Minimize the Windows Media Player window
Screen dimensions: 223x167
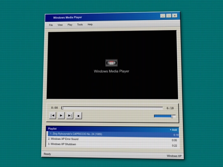(x=163, y=16)
